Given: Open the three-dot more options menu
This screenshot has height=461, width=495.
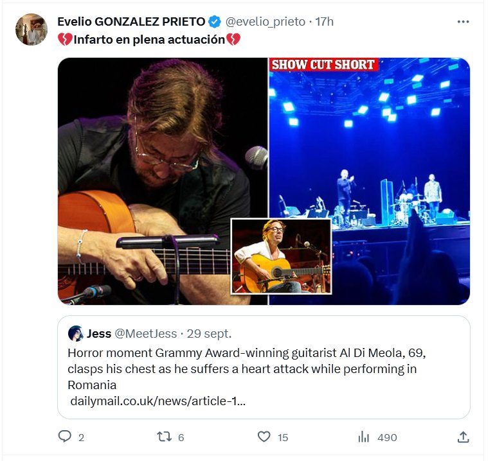Looking at the screenshot, I should [463, 22].
